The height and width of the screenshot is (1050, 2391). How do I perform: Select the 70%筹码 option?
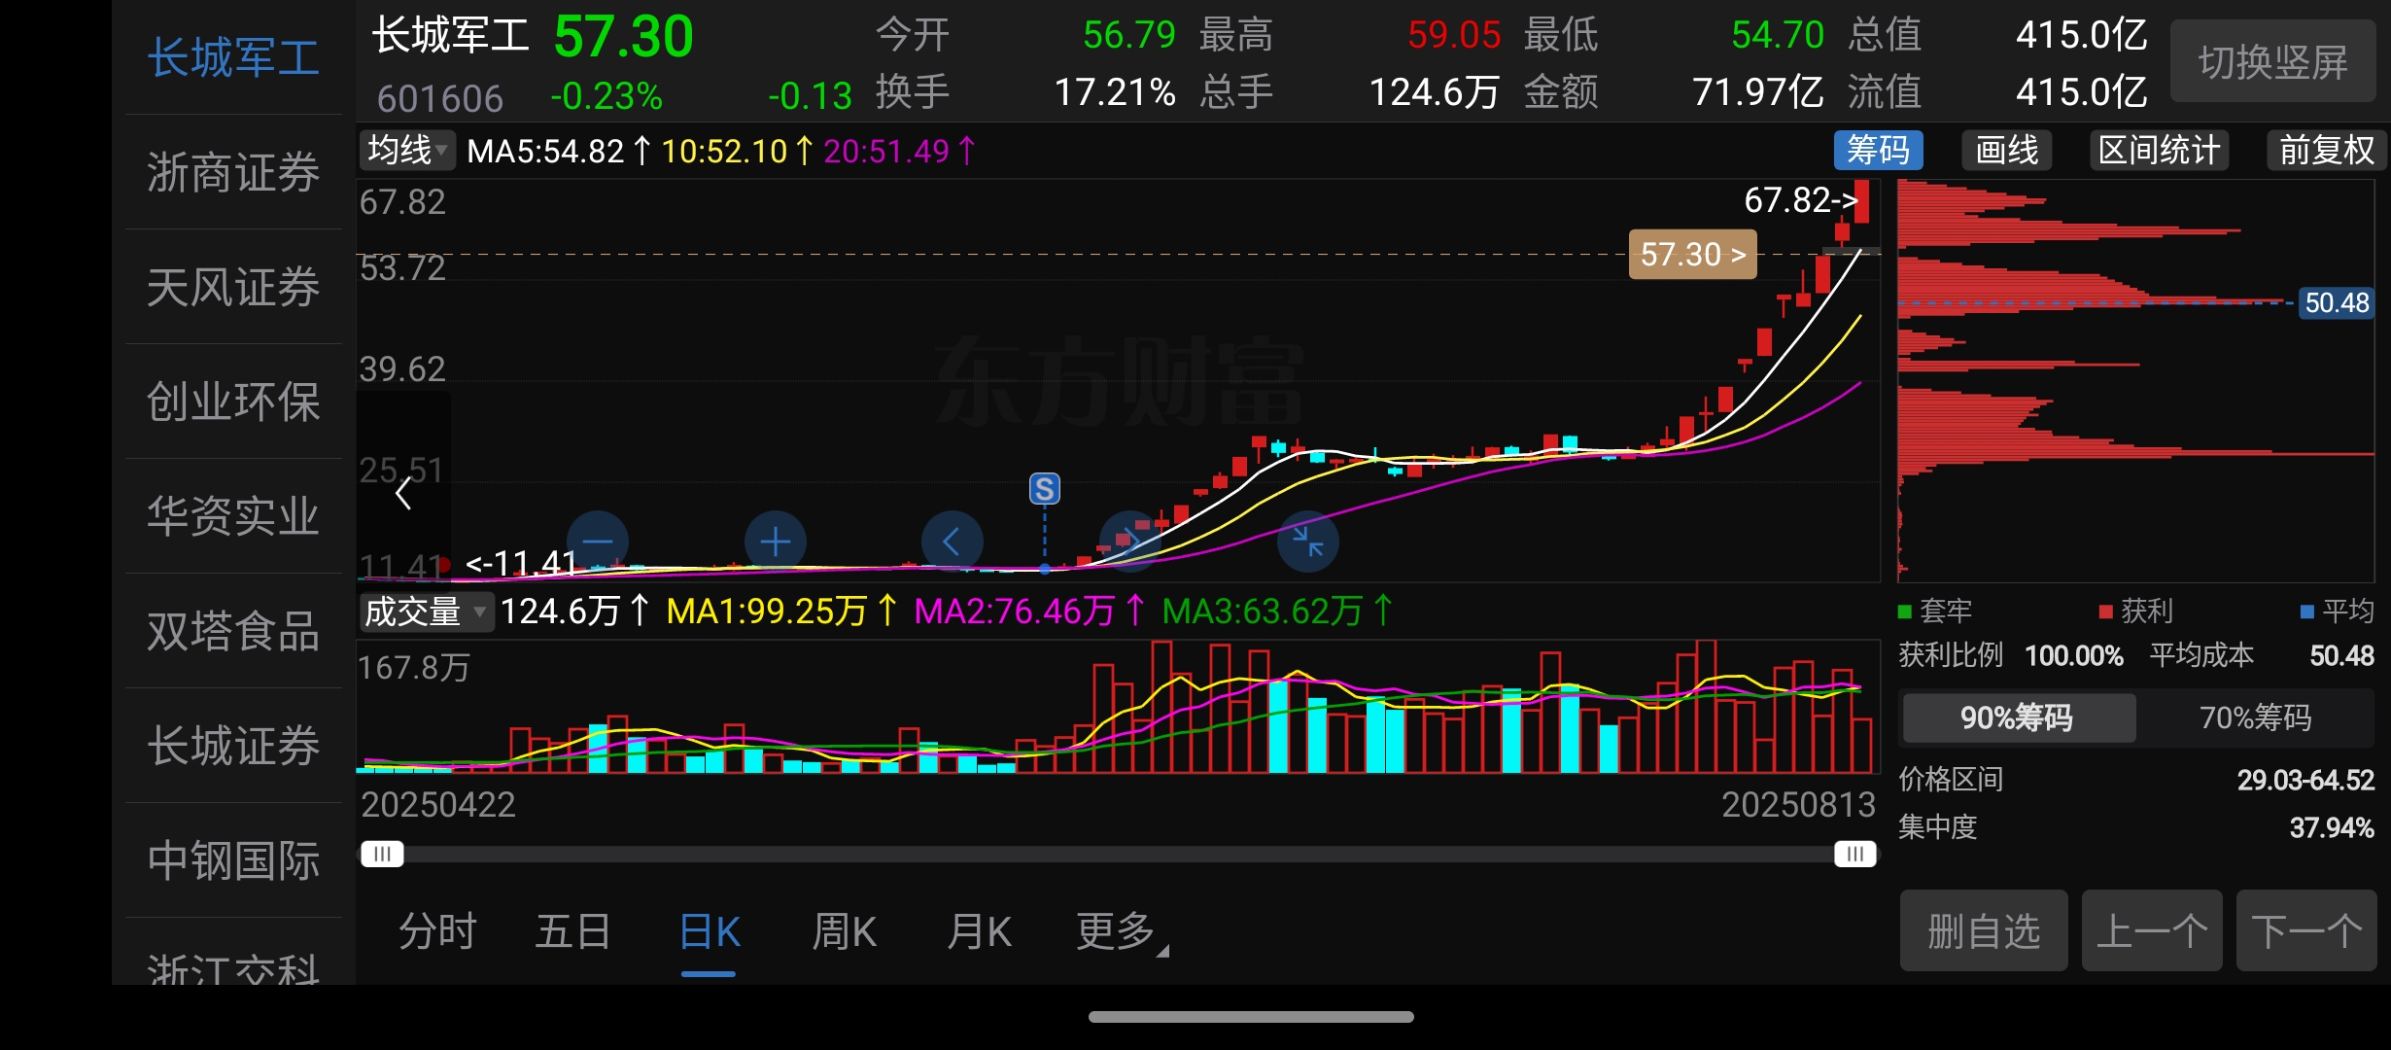pos(2255,717)
